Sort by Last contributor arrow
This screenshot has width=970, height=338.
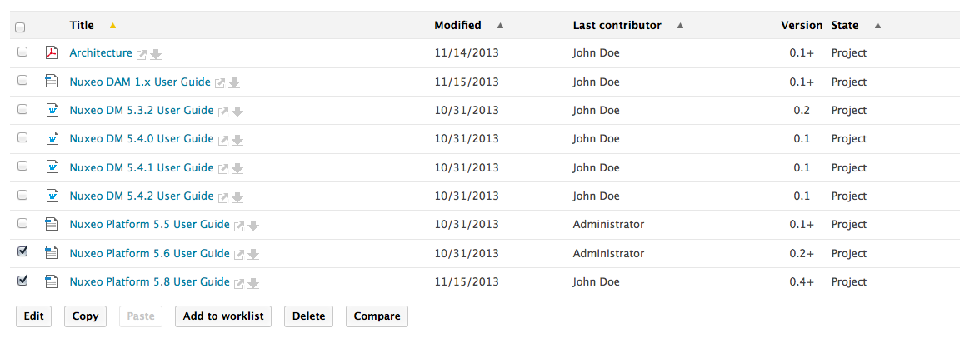coord(681,26)
